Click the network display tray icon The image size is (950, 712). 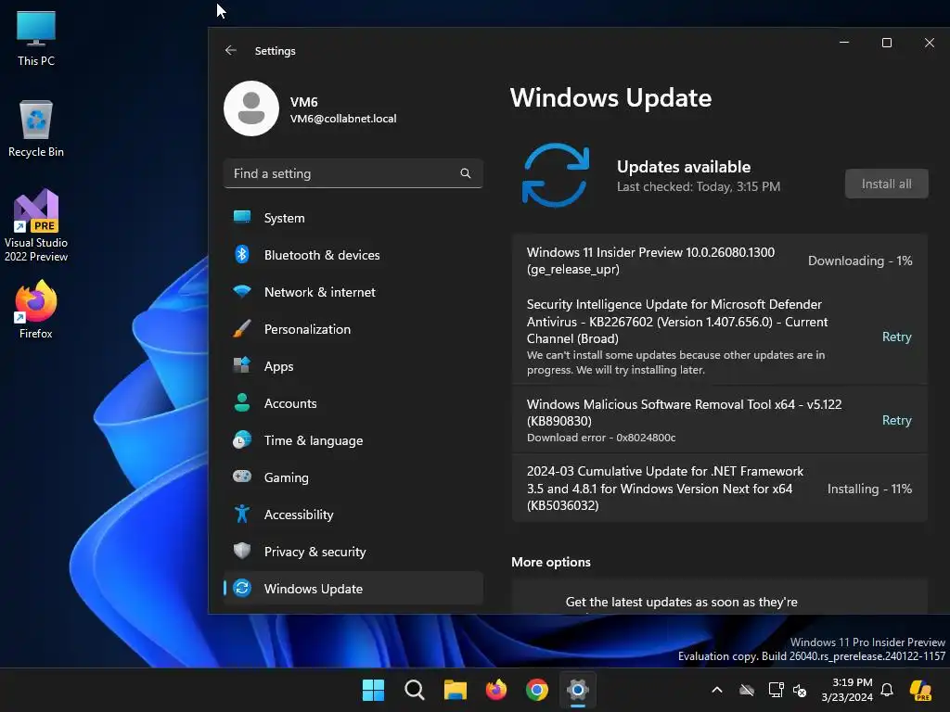coord(776,690)
